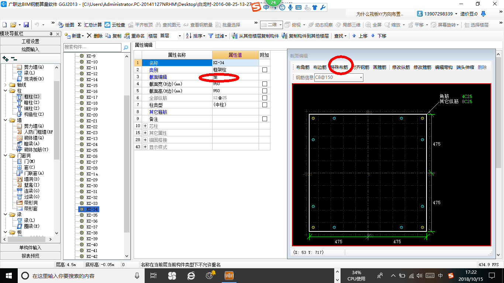Open 绘图输入 navigation section

click(x=30, y=49)
